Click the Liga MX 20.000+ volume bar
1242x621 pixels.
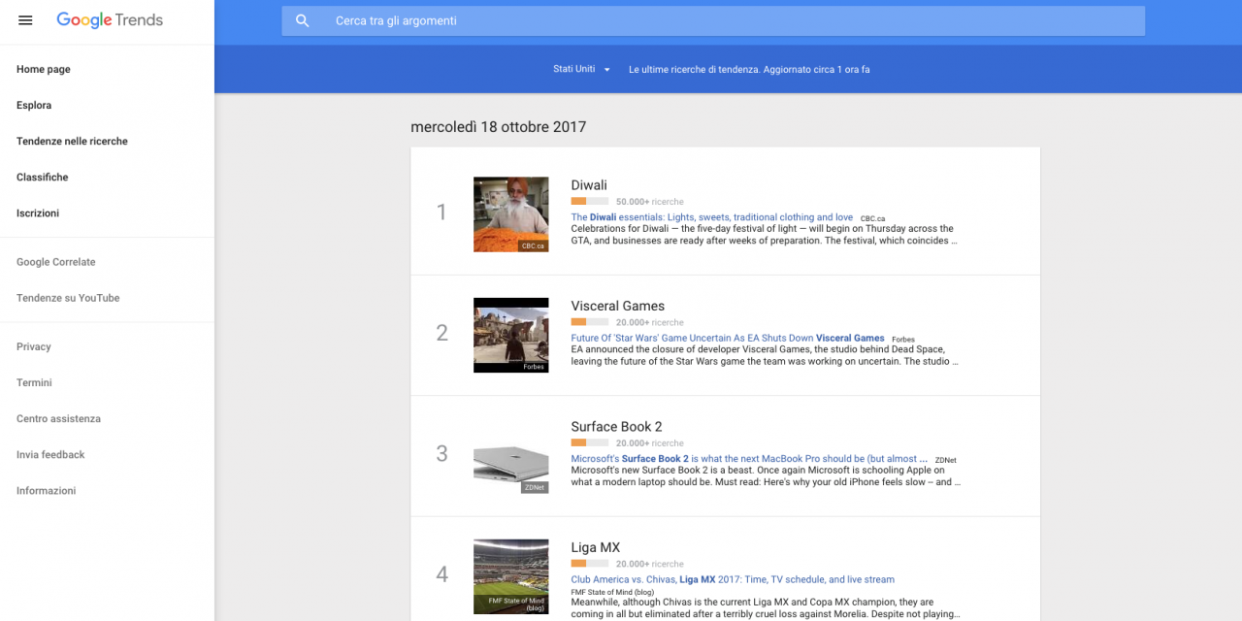tap(590, 564)
